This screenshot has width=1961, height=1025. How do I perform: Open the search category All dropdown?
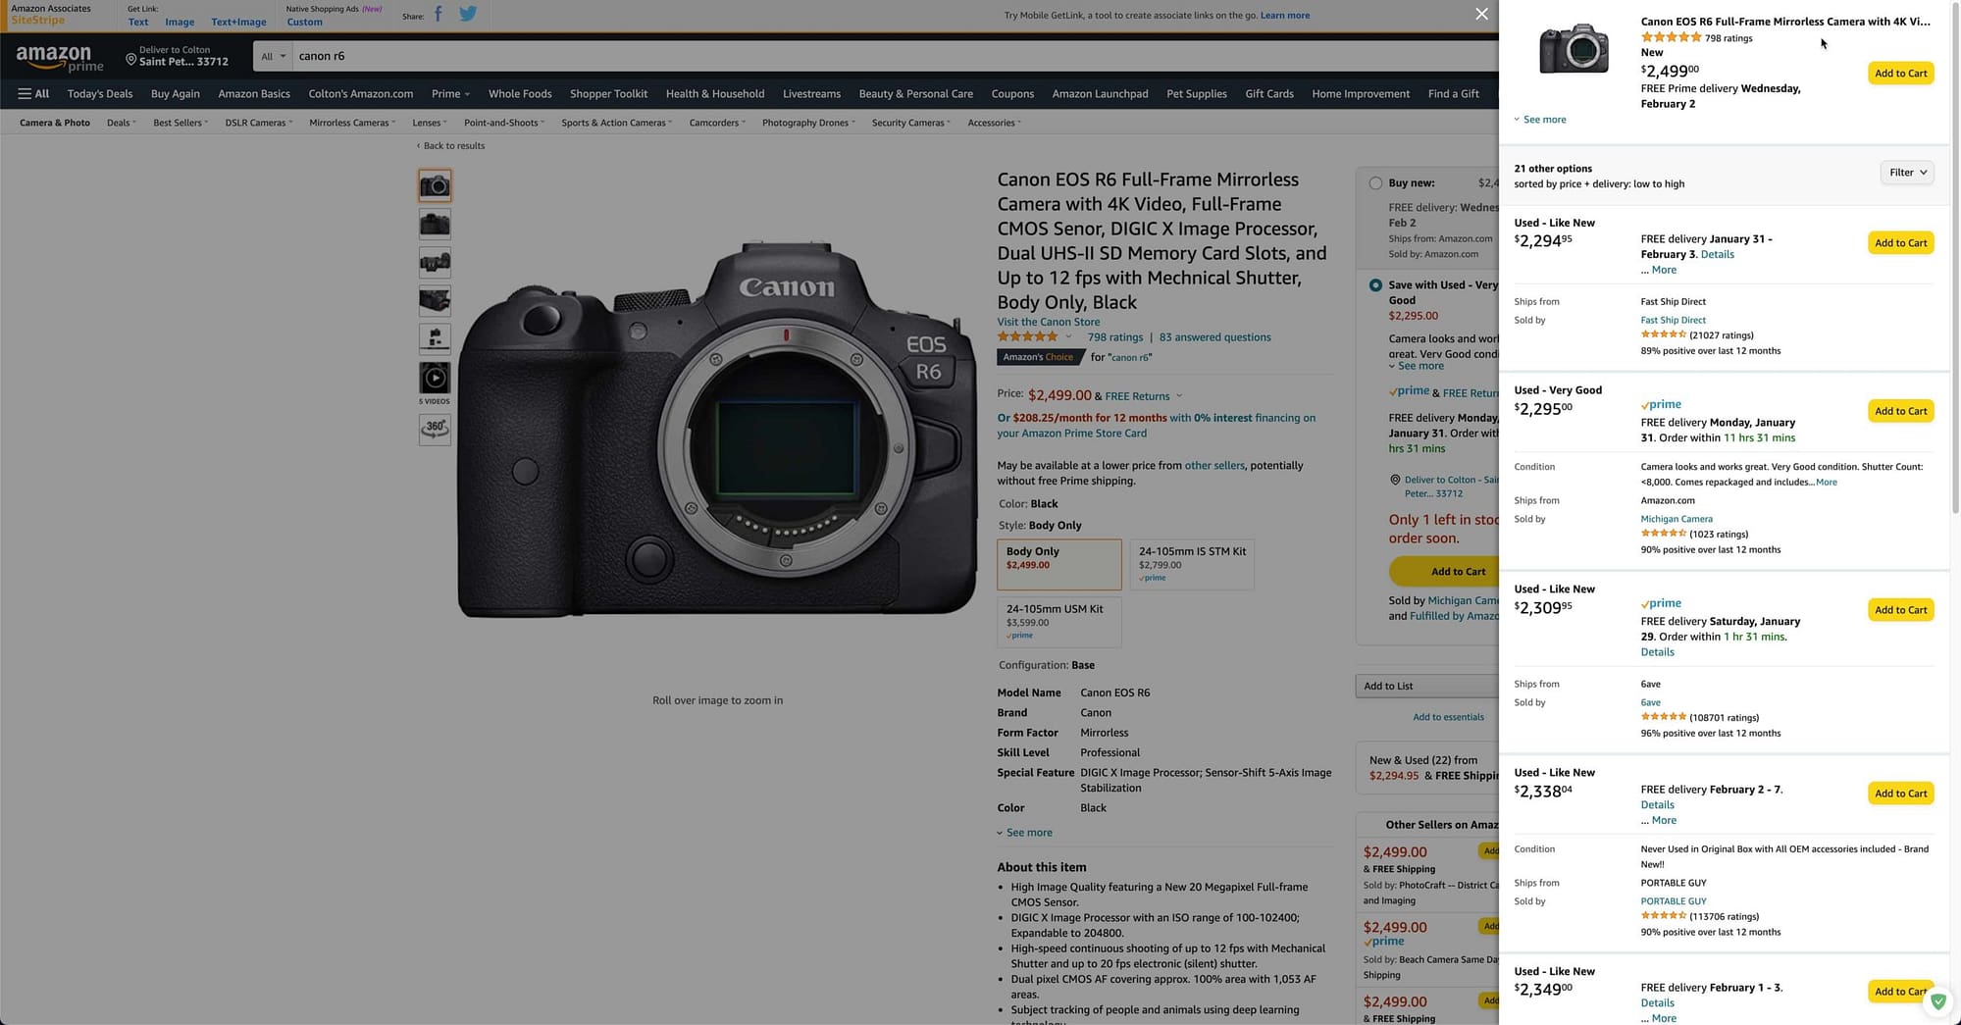coord(274,56)
